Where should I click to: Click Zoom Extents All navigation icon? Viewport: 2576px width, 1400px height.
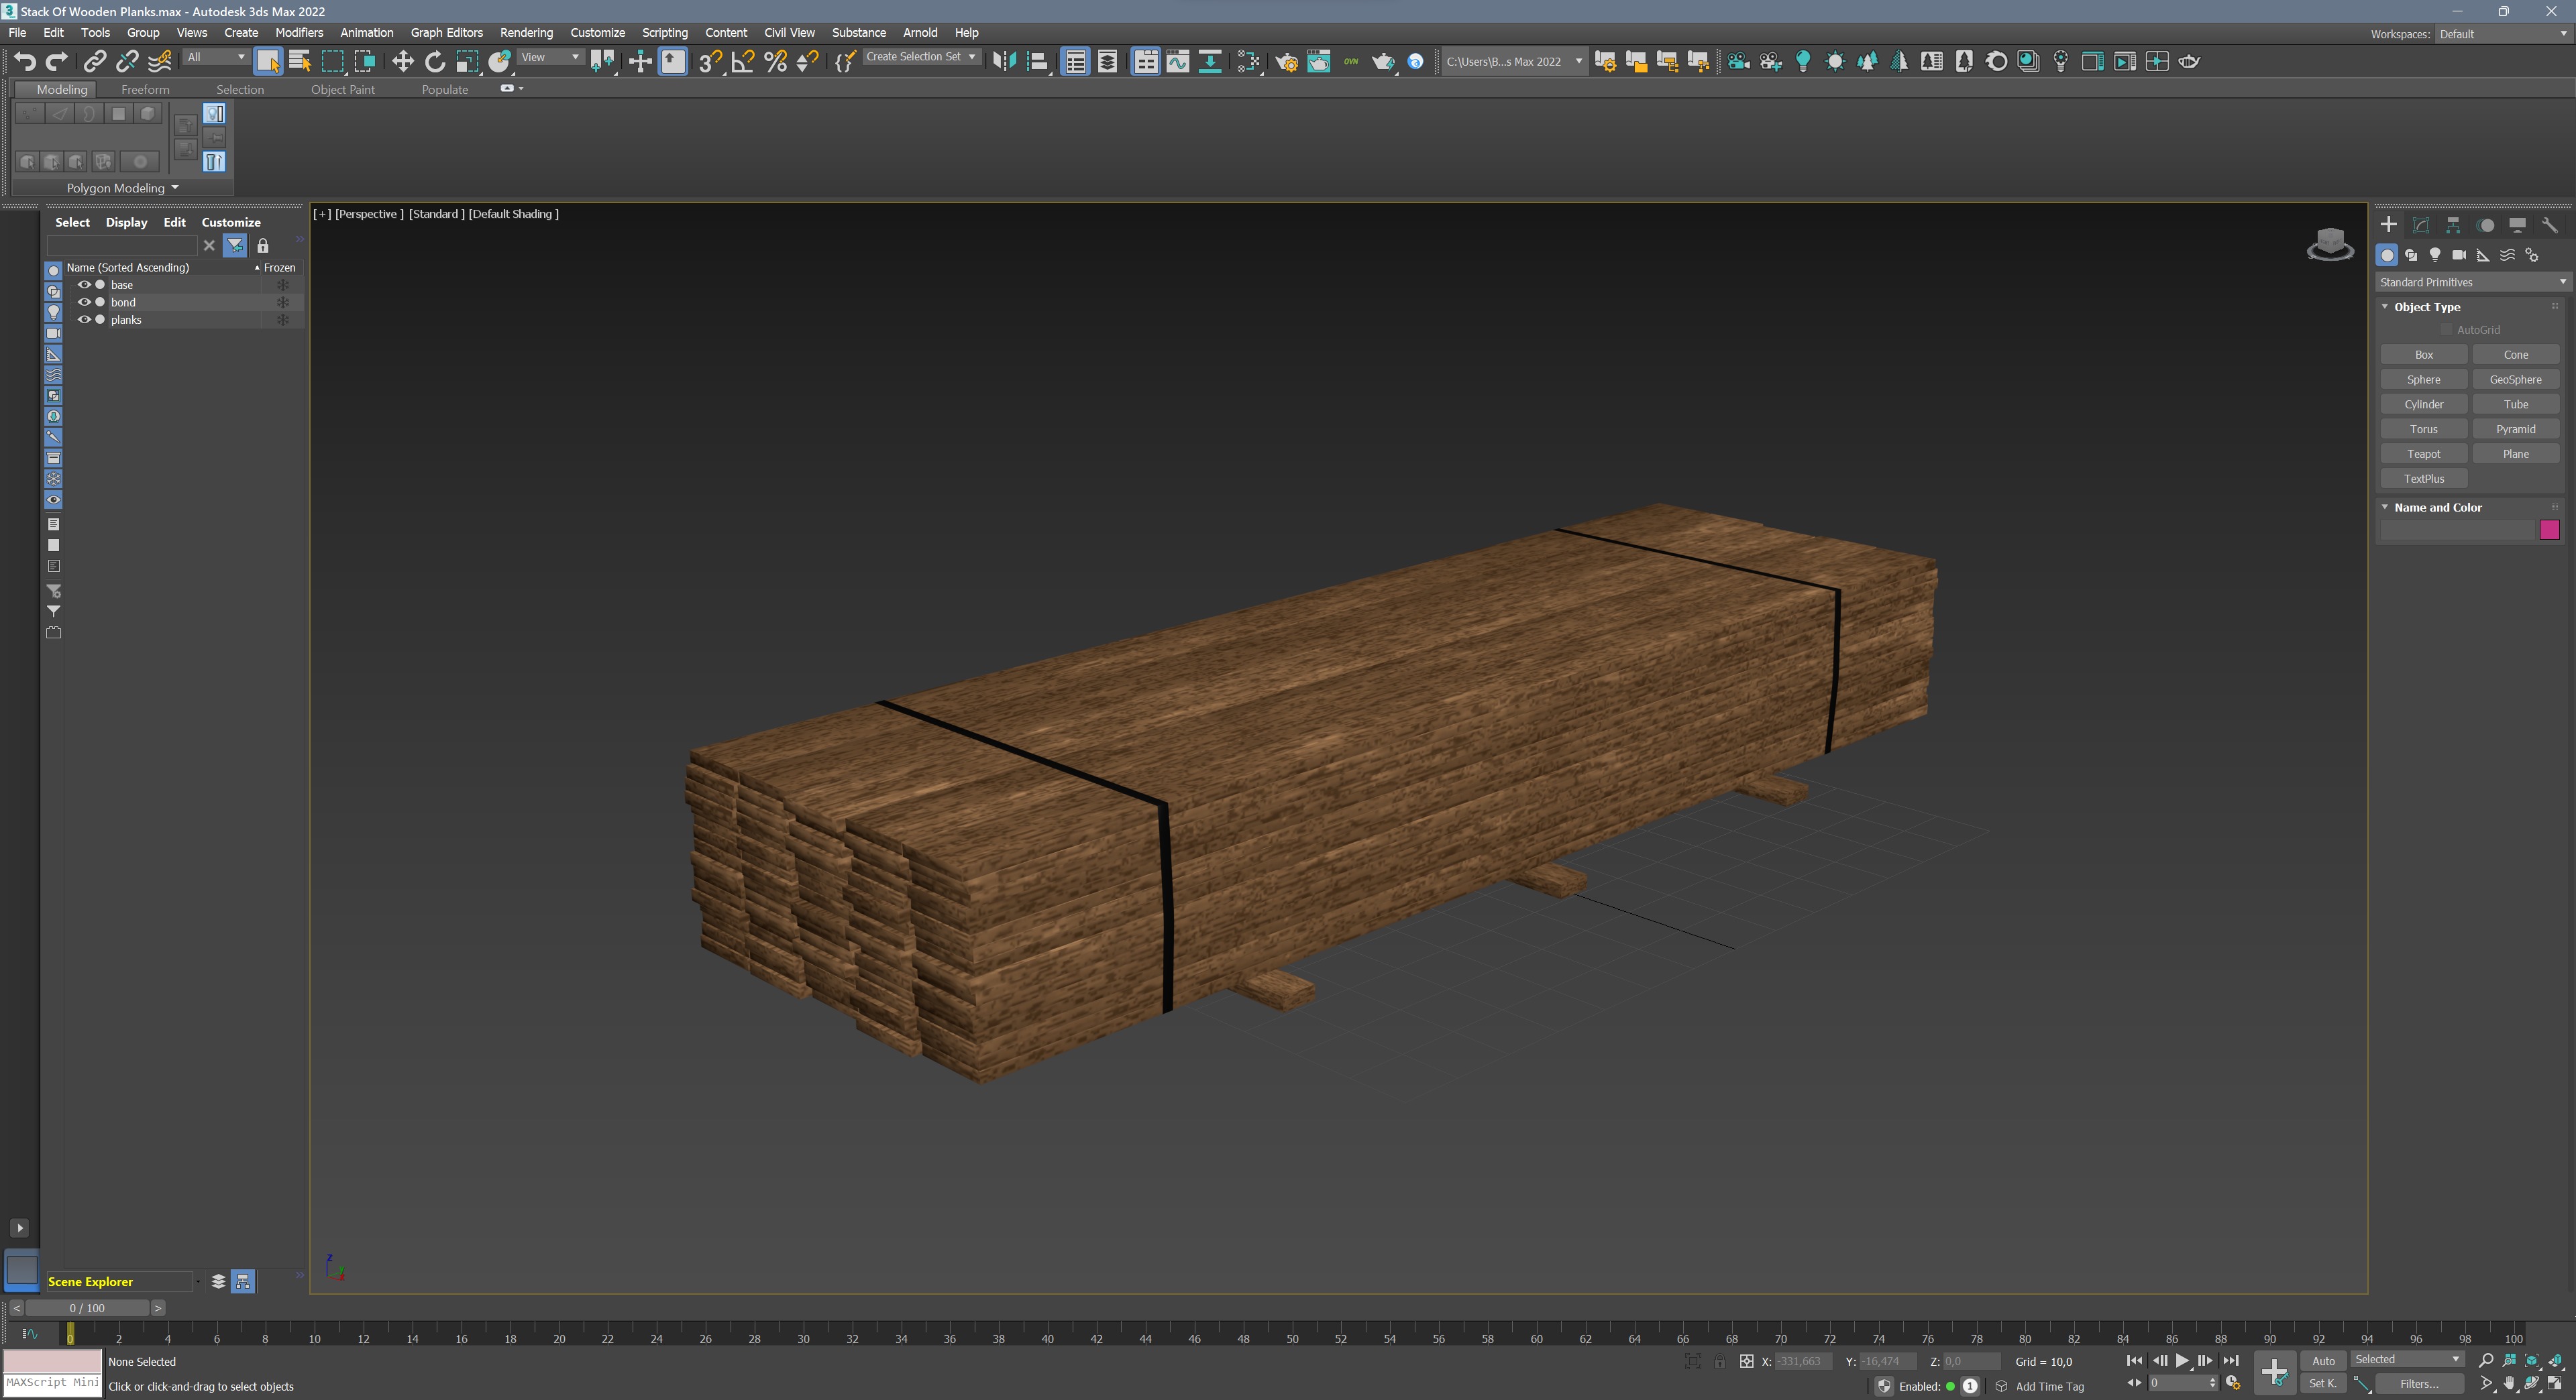[2556, 1360]
